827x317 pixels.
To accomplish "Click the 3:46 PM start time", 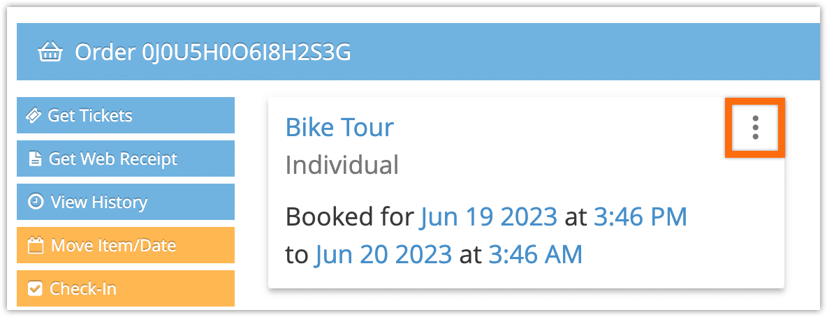I will tap(641, 216).
